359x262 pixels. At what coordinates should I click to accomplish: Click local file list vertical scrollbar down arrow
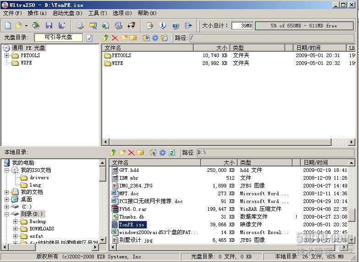[352, 240]
